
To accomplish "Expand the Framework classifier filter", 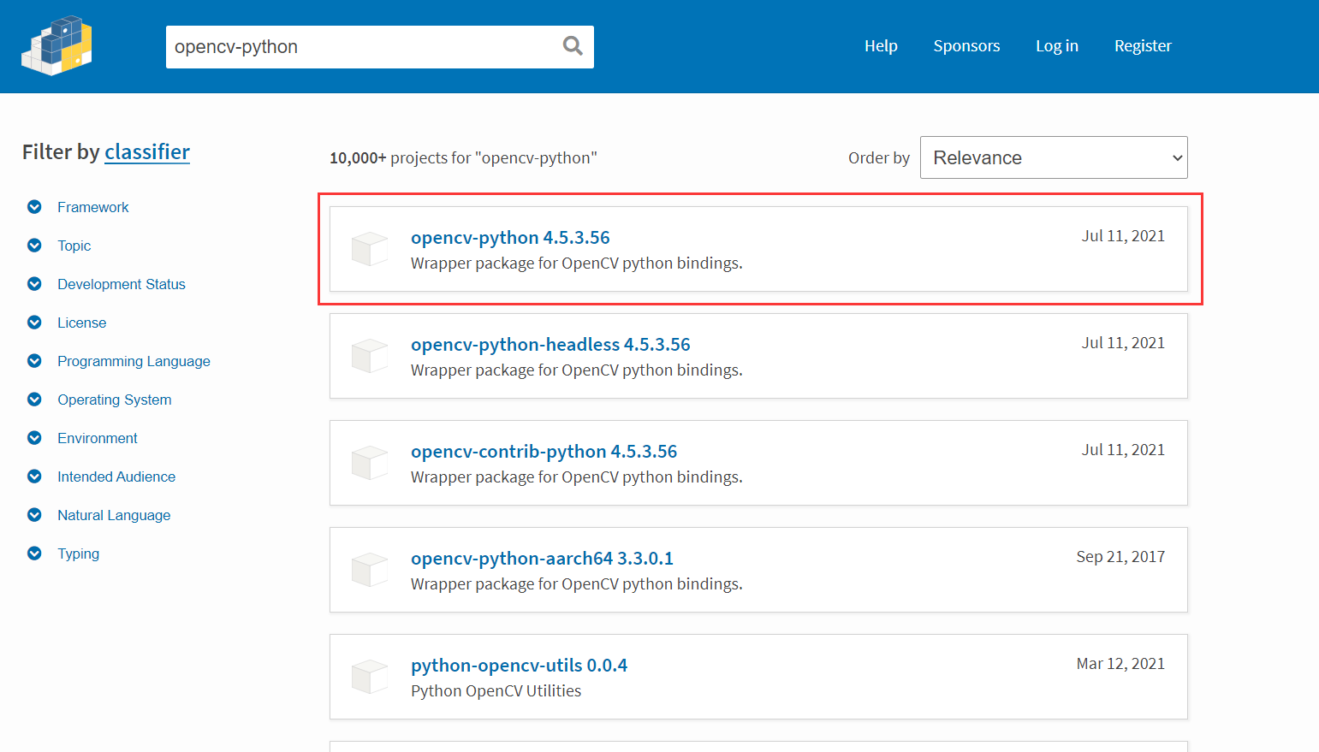I will pos(93,207).
